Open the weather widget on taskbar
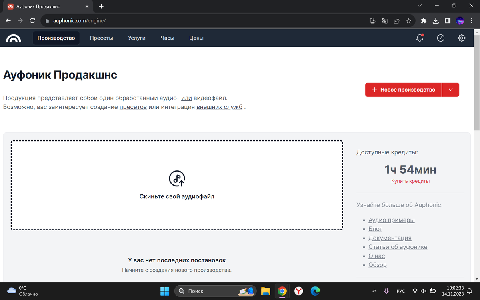 pos(23,291)
